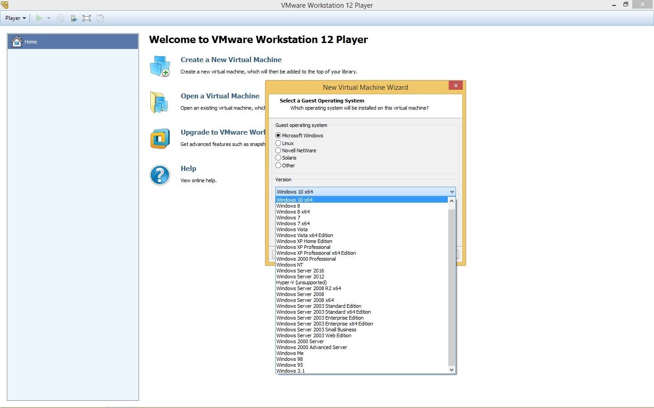This screenshot has height=408, width=654.
Task: Collapse the Version combo box arrow
Action: 451,192
